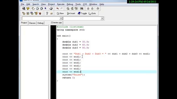Screen dimensions: 177x99
Task: Click the '#include <iostream>' code line
Action: click(x=70, y=27)
